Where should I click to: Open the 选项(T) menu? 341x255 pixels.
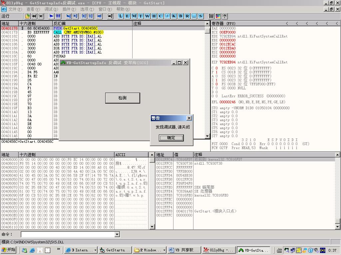pyautogui.click(x=87, y=9)
